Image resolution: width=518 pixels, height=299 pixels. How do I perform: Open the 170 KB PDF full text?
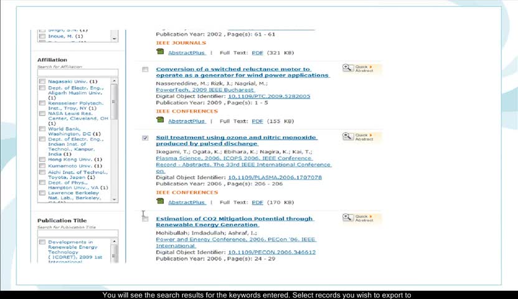[257, 202]
